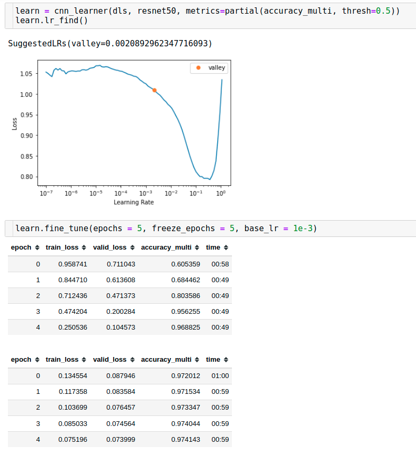Click the accuracy value 0.974143 cell
416x456 pixels.
[185, 440]
